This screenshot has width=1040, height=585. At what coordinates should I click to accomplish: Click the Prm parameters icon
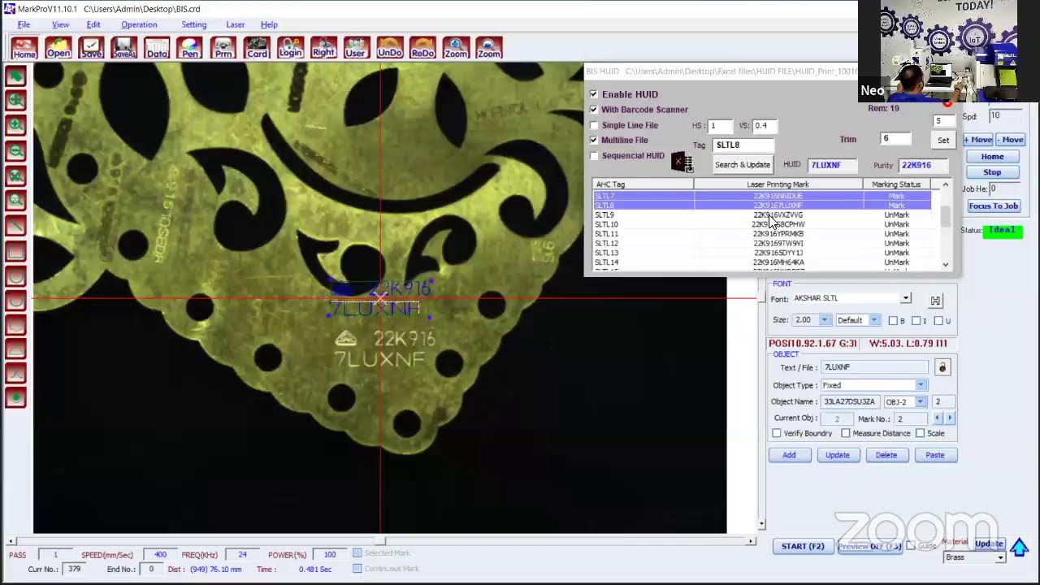click(x=223, y=48)
